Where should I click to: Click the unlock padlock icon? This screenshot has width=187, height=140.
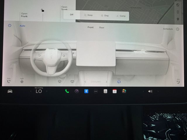pyautogui.click(x=42, y=10)
